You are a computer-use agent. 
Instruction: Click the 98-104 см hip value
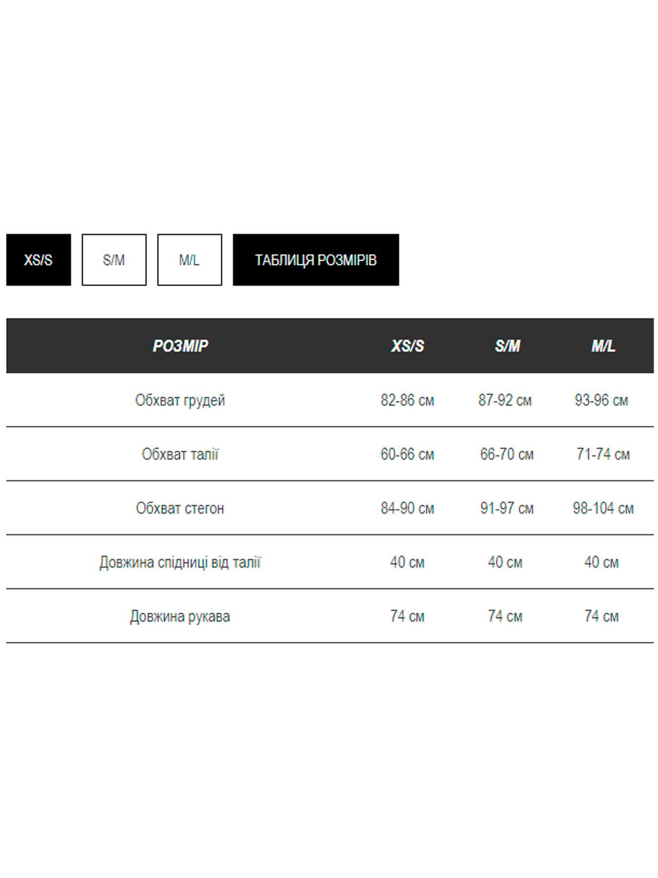(603, 508)
